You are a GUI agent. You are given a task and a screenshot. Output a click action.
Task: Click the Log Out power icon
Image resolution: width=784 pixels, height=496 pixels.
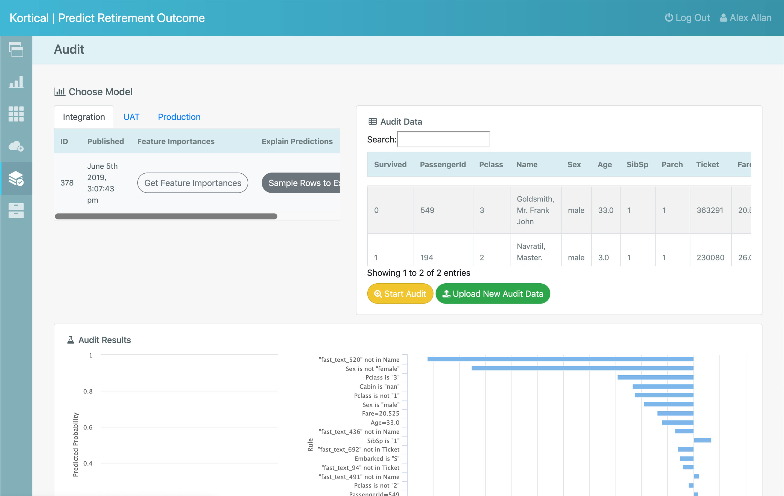pos(668,17)
